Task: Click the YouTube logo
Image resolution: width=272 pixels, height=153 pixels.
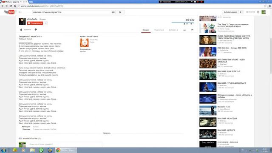Action: click(x=9, y=12)
